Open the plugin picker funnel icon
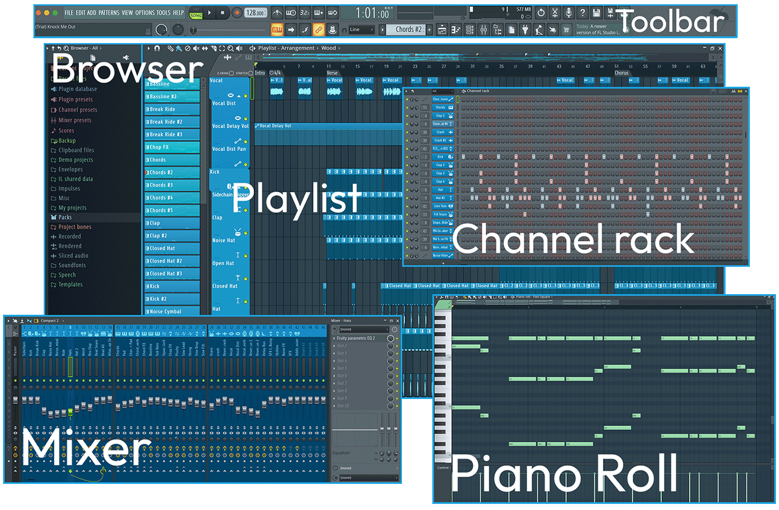The image size is (779, 510). pyautogui.click(x=526, y=29)
